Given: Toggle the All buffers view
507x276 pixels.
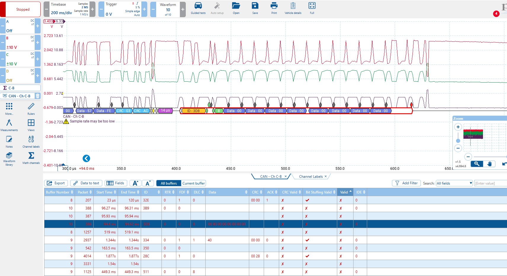Looking at the screenshot, I should coord(169,183).
